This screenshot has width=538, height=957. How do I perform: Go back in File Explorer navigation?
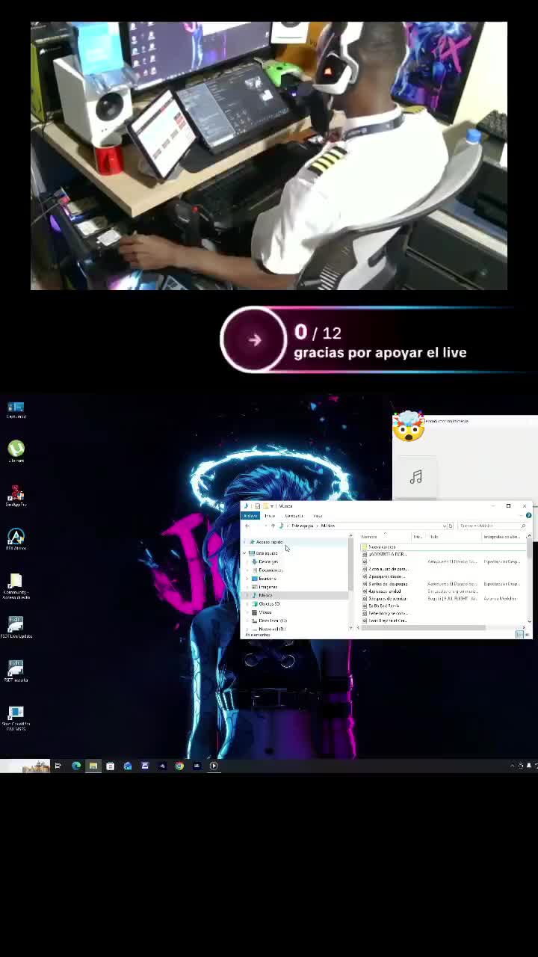click(x=247, y=526)
